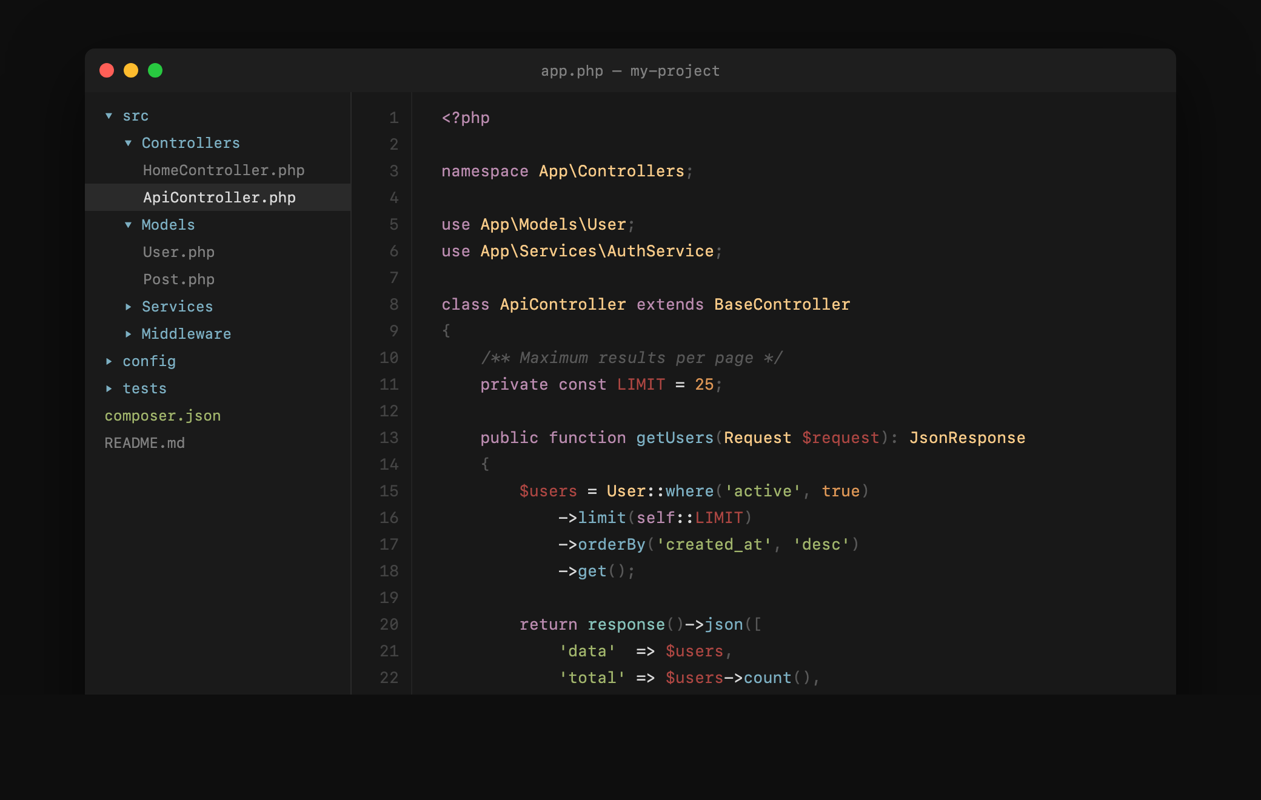
Task: Open README.md file
Action: (x=144, y=443)
